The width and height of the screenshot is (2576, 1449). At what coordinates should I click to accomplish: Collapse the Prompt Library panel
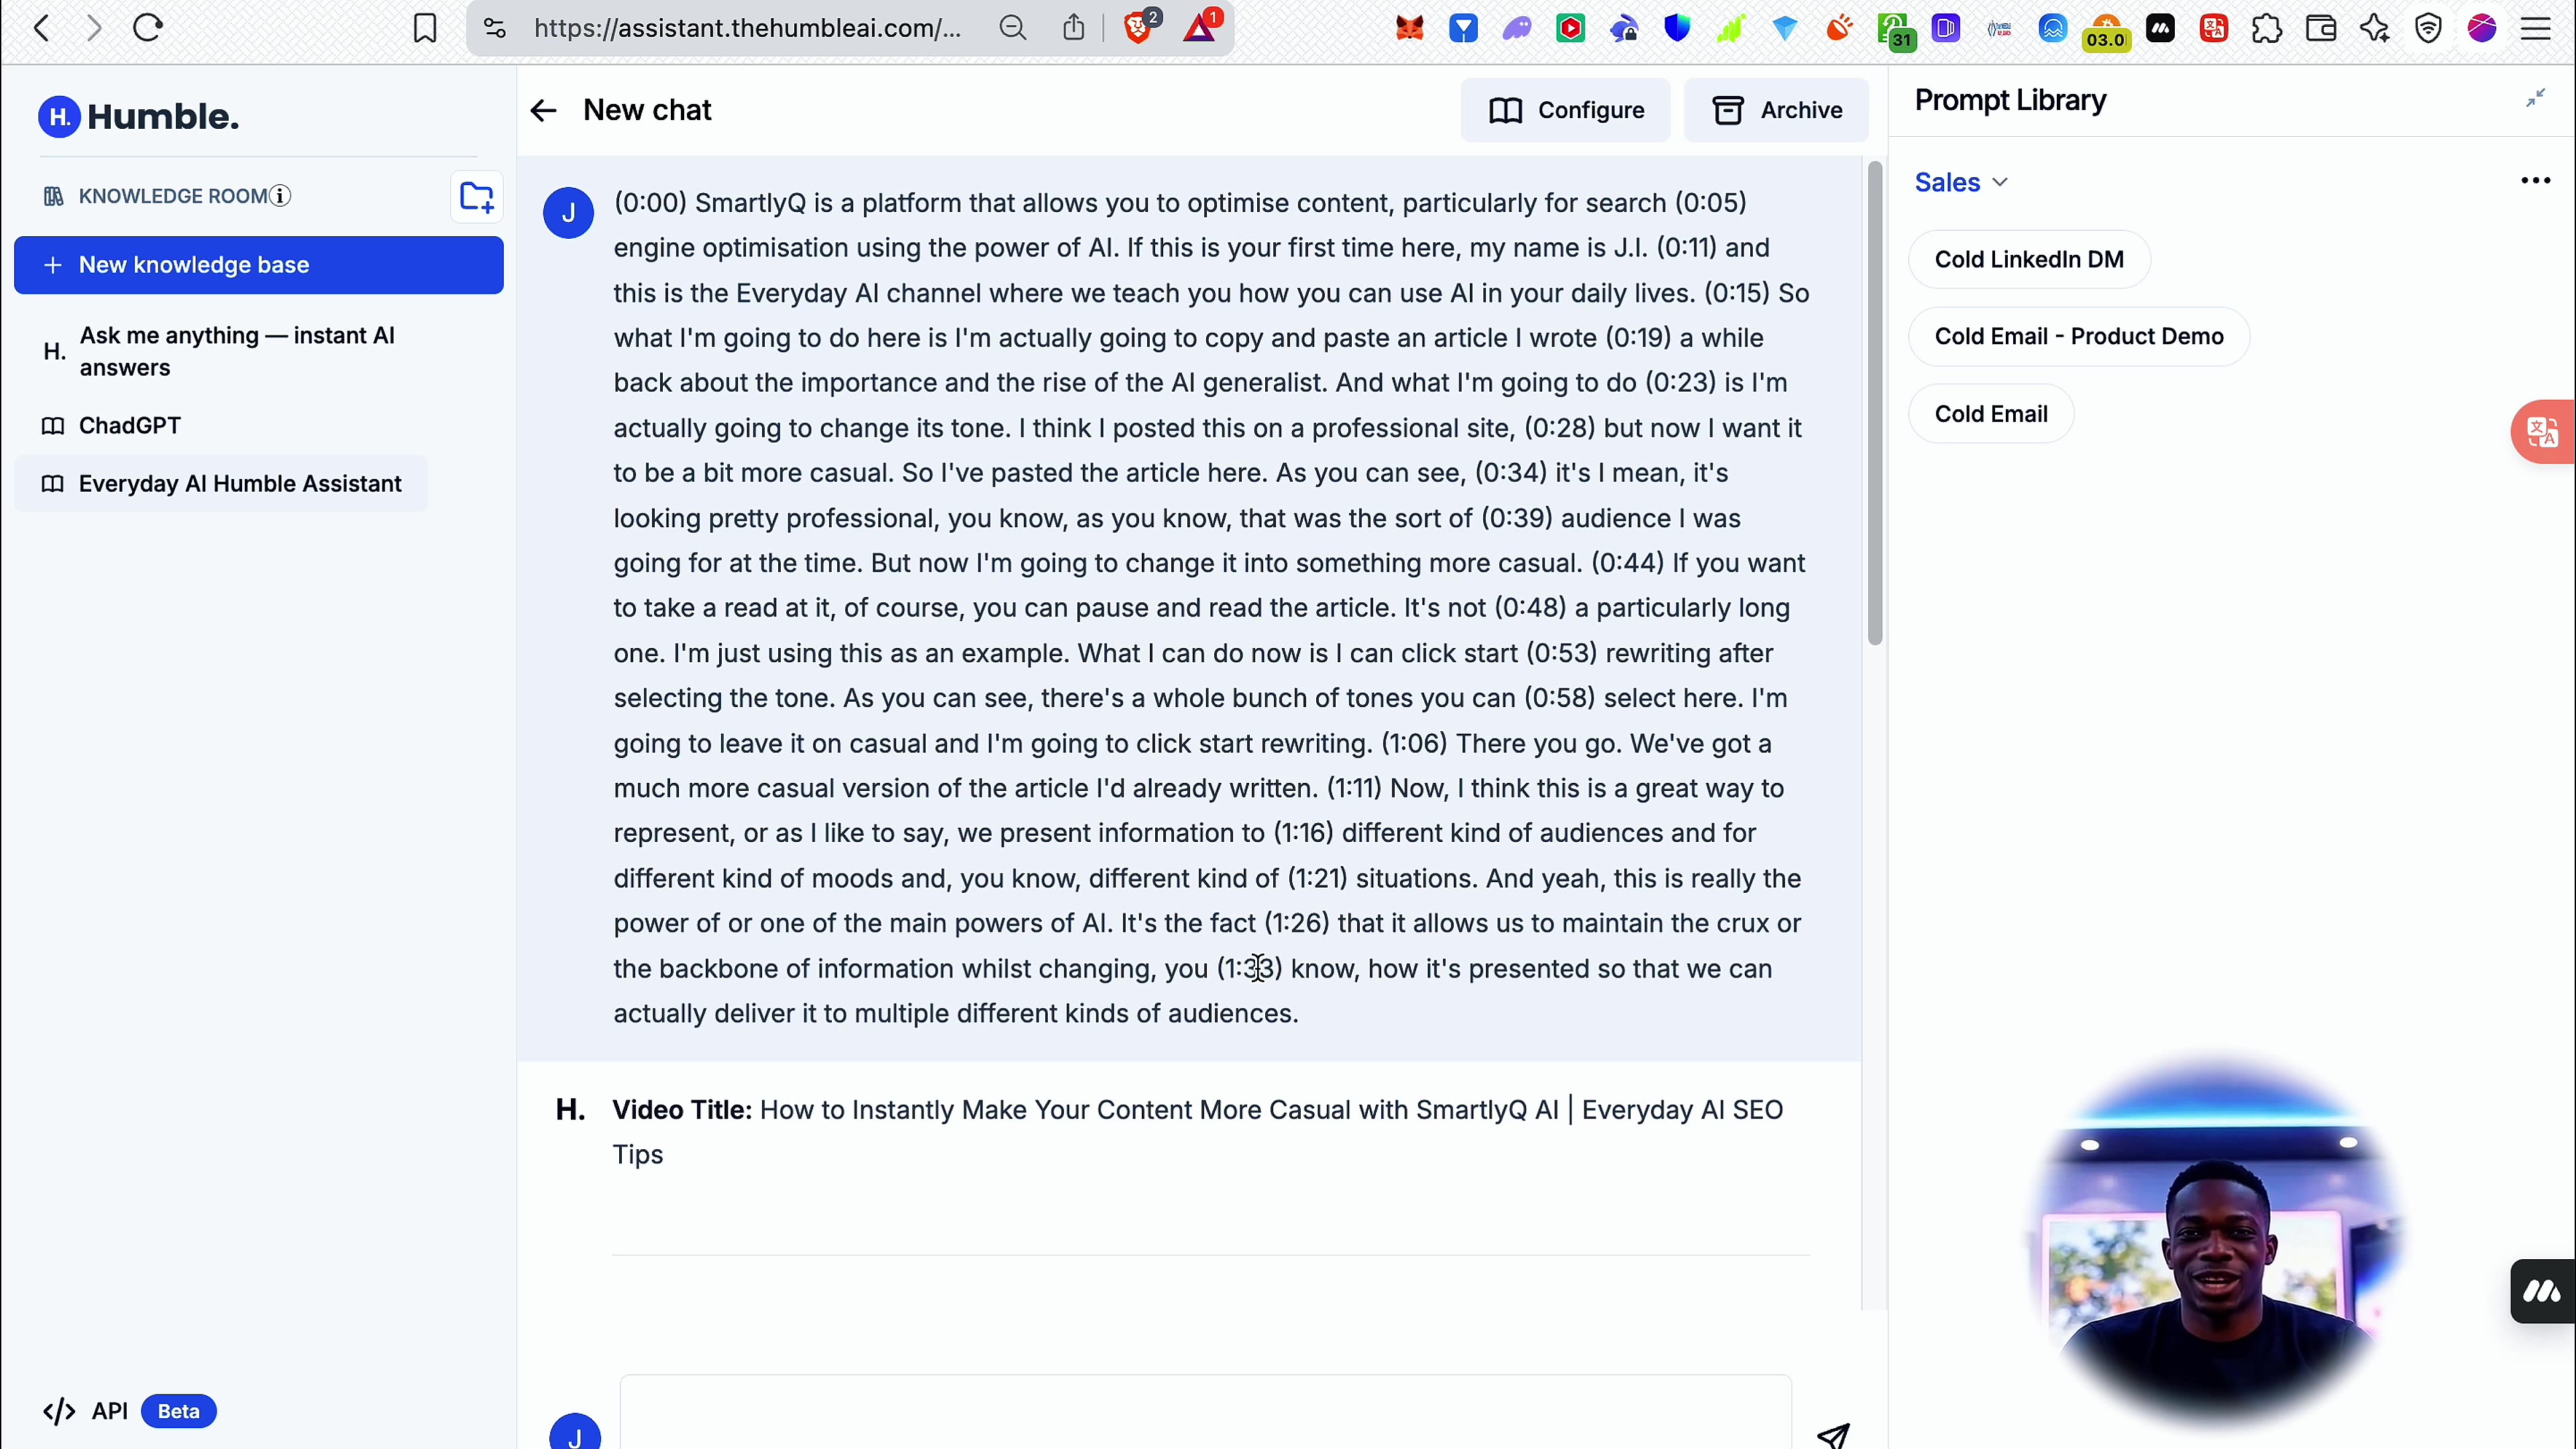2537,98
